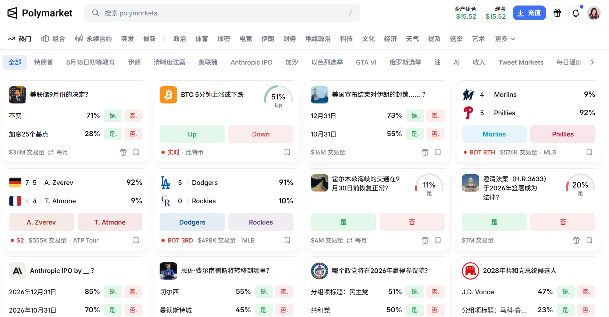Screen dimensions: 609x317
Task: Open the 组合 tab
Action: (x=53, y=39)
